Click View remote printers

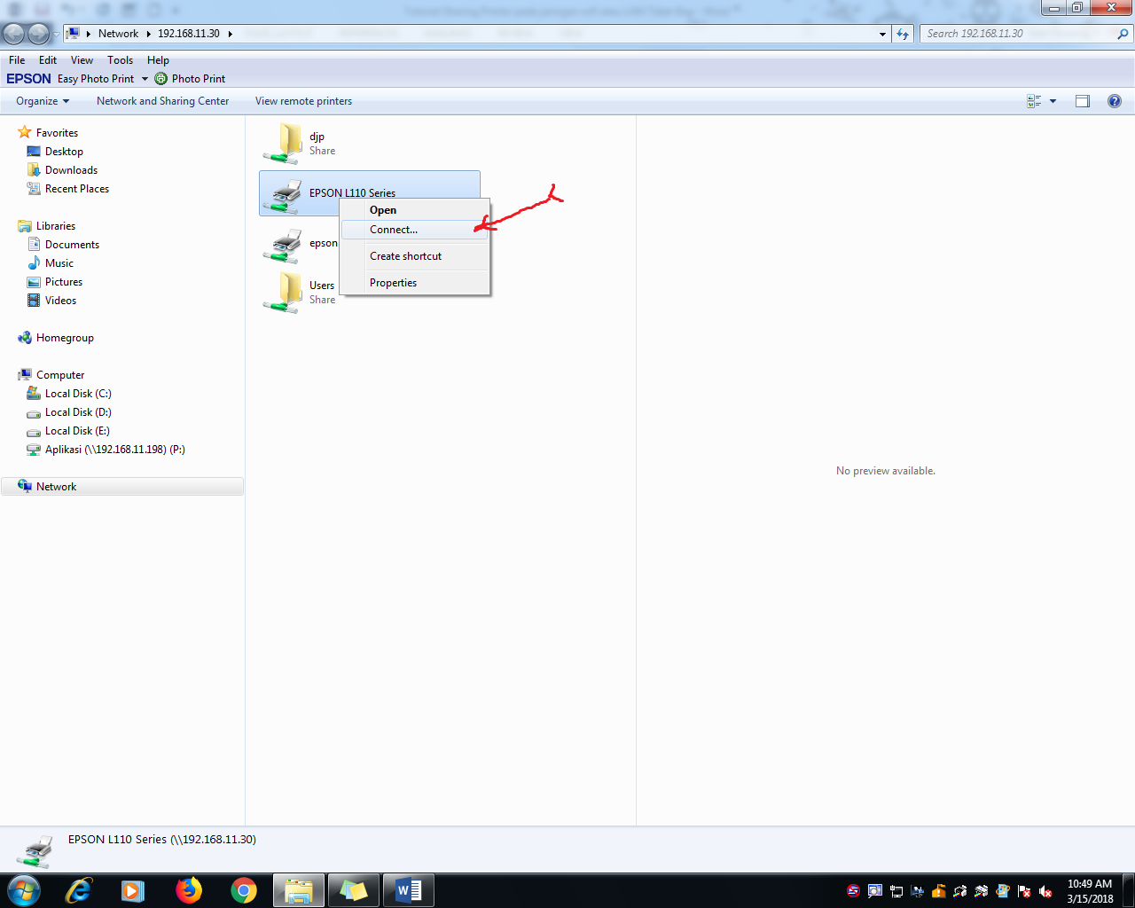tap(303, 101)
